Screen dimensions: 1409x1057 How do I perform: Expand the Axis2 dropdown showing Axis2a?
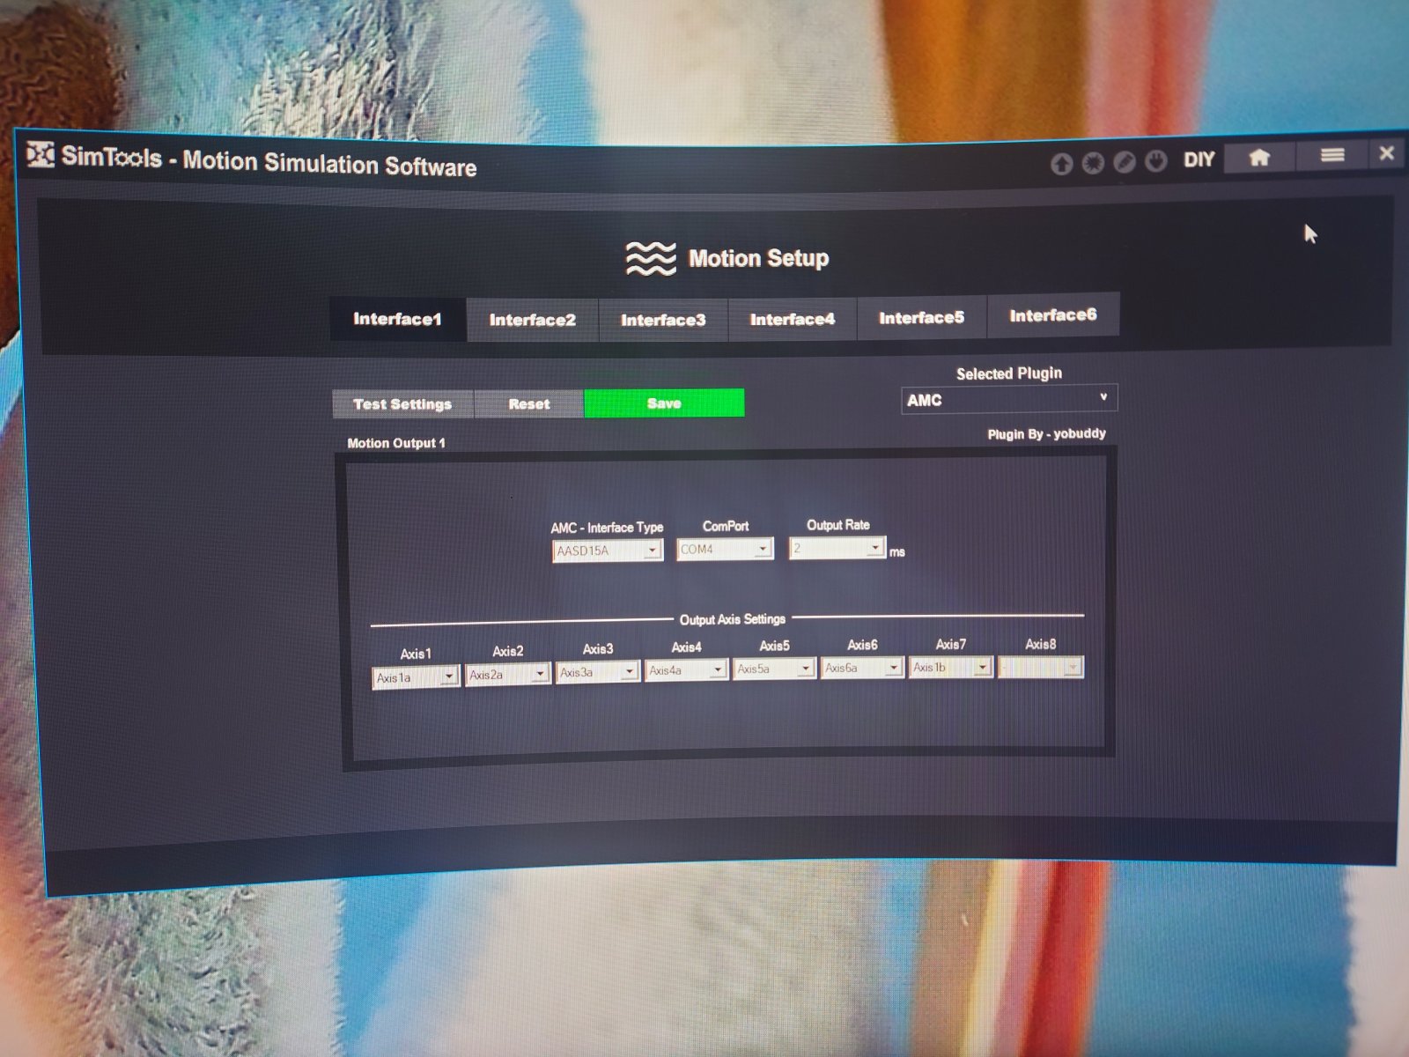(507, 675)
